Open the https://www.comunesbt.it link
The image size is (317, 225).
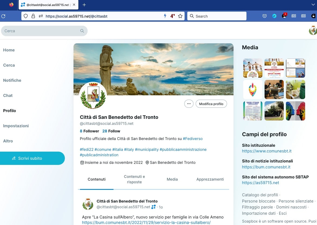pos(267,151)
